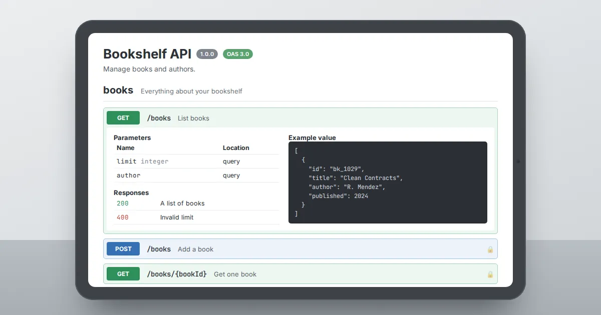Image resolution: width=601 pixels, height=315 pixels.
Task: Click the "id": "bk_1029" line in example
Action: click(x=337, y=169)
